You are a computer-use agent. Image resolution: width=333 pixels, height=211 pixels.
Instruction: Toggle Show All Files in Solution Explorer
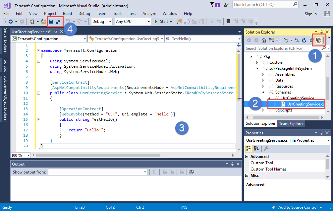[318, 40]
